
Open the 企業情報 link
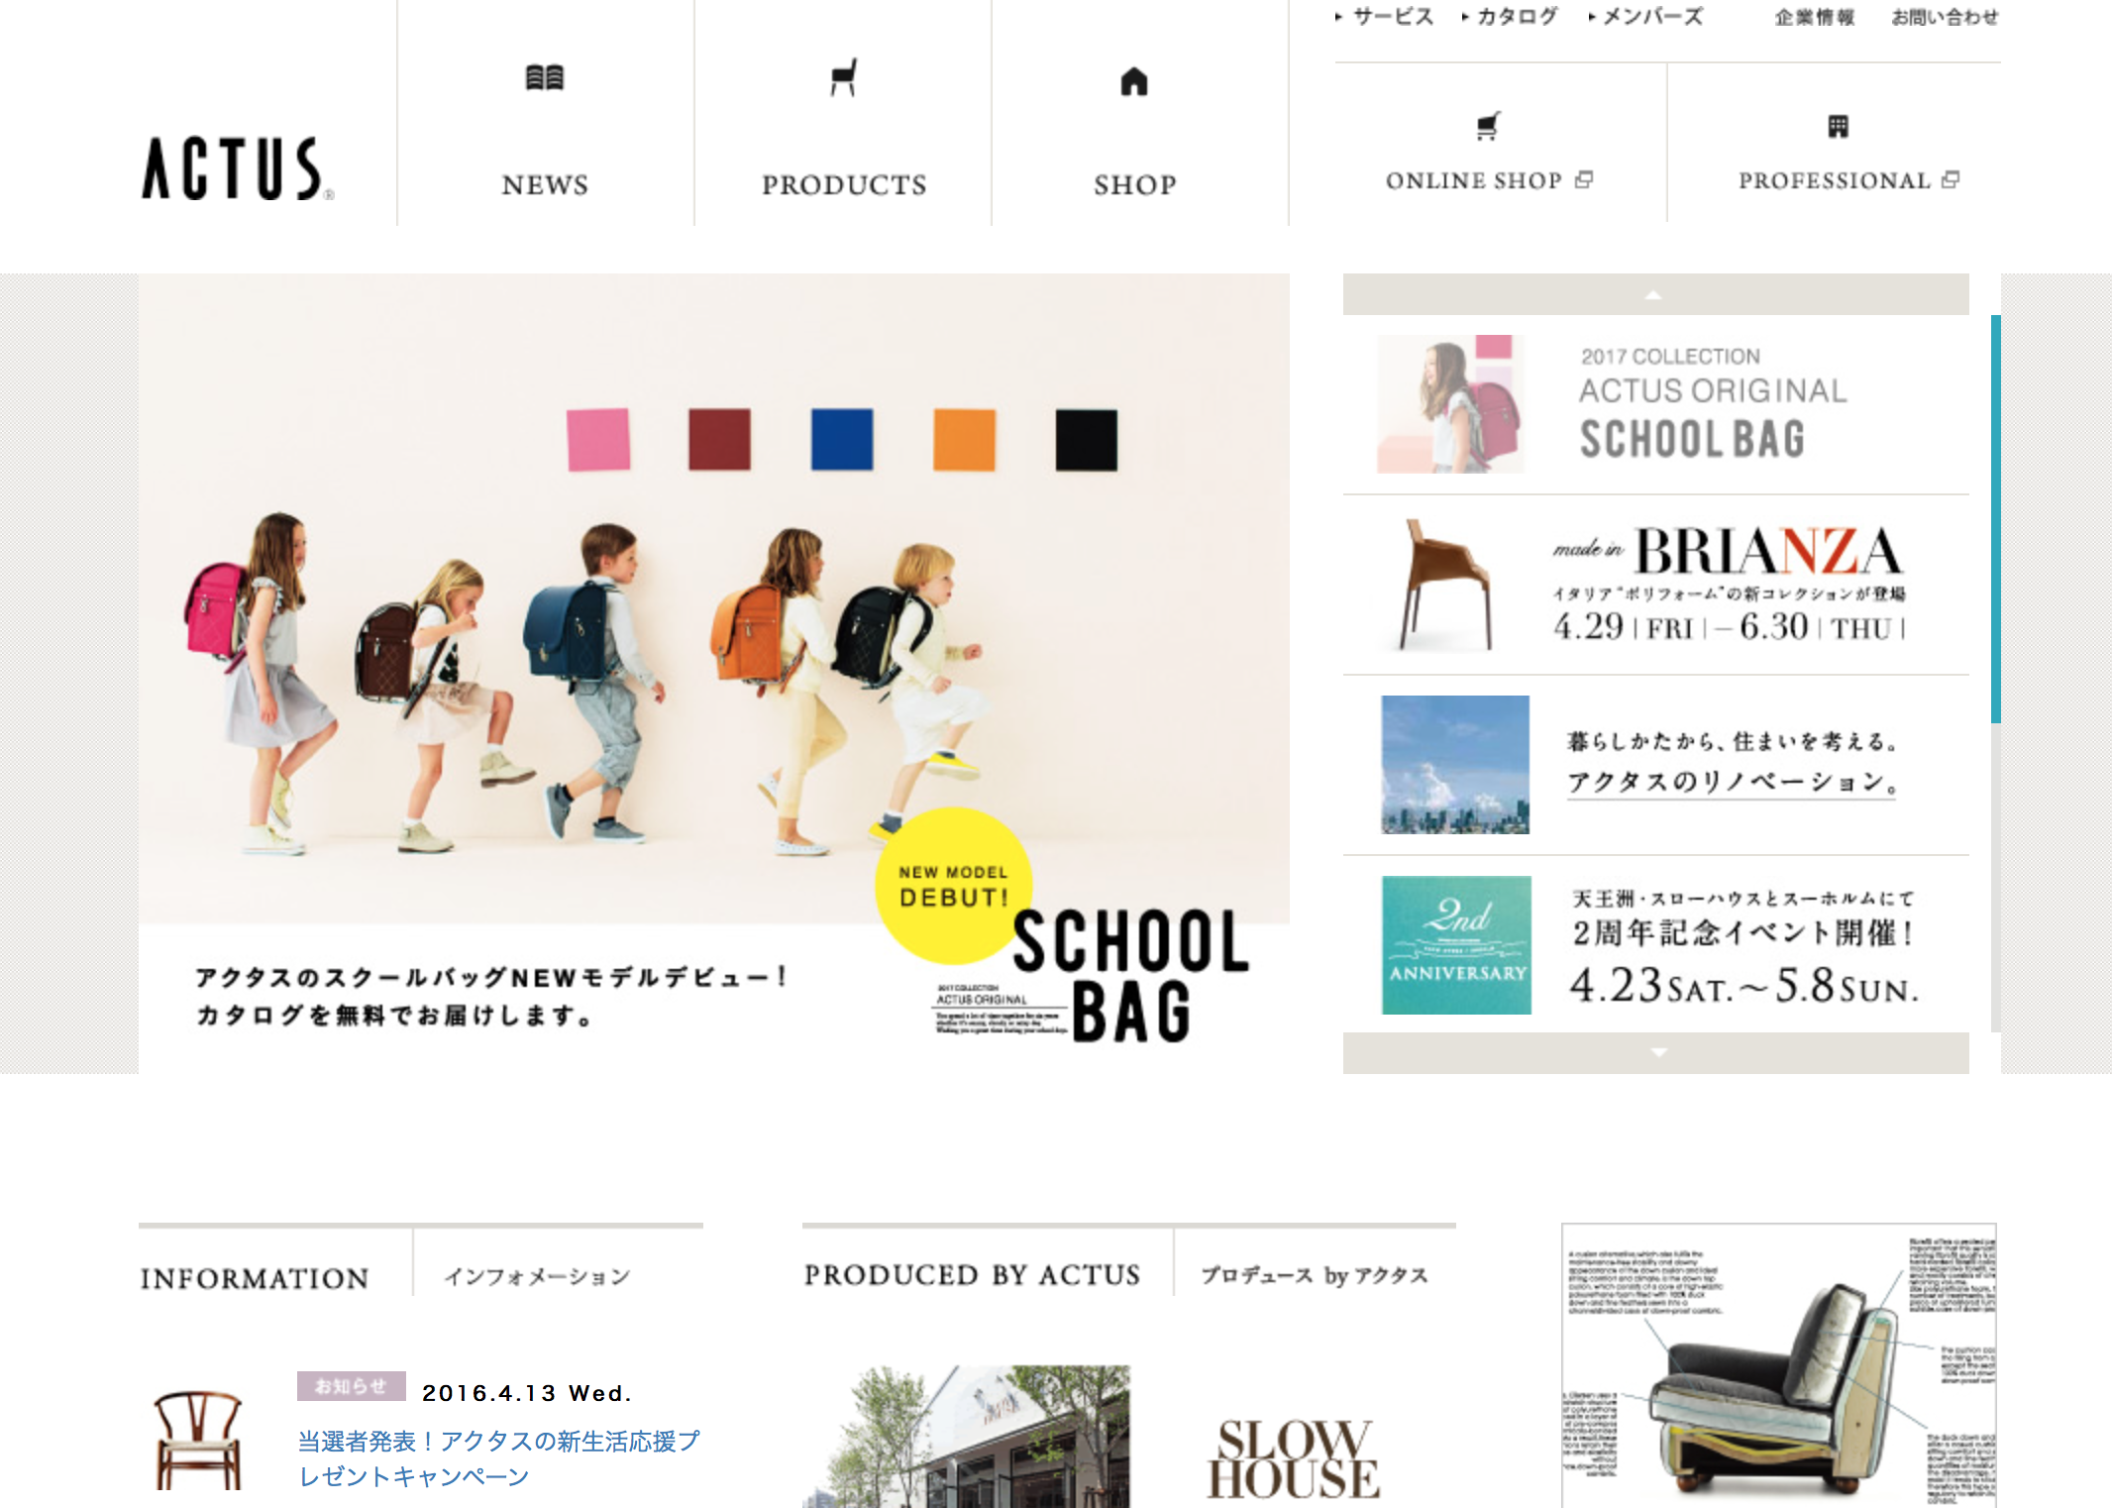[1814, 17]
